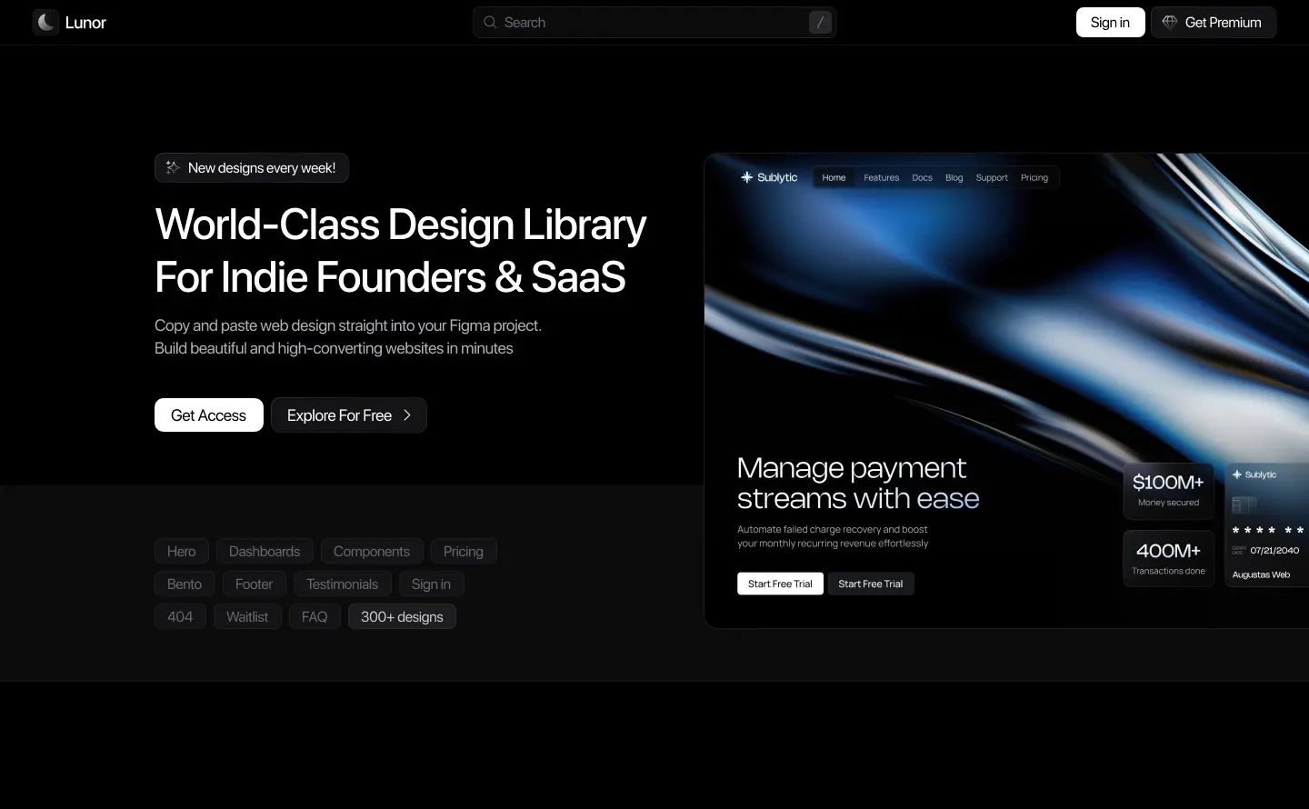Click the magnifier search icon
This screenshot has width=1309, height=809.
pyautogui.click(x=490, y=23)
